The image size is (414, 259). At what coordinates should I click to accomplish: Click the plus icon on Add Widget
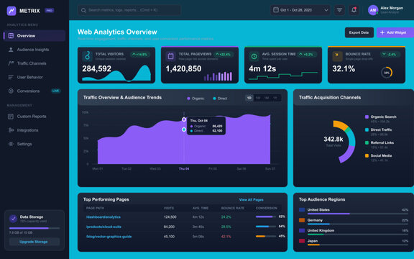(x=382, y=32)
